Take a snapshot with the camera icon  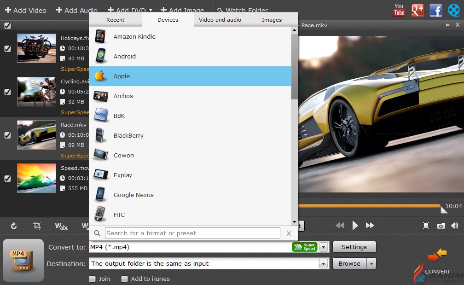(441, 226)
